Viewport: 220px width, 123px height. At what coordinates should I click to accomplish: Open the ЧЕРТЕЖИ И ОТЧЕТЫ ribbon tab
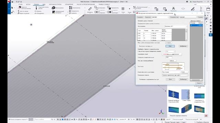click(x=55, y=4)
